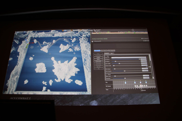Select the Lighting folder row in the outliner

119,31
